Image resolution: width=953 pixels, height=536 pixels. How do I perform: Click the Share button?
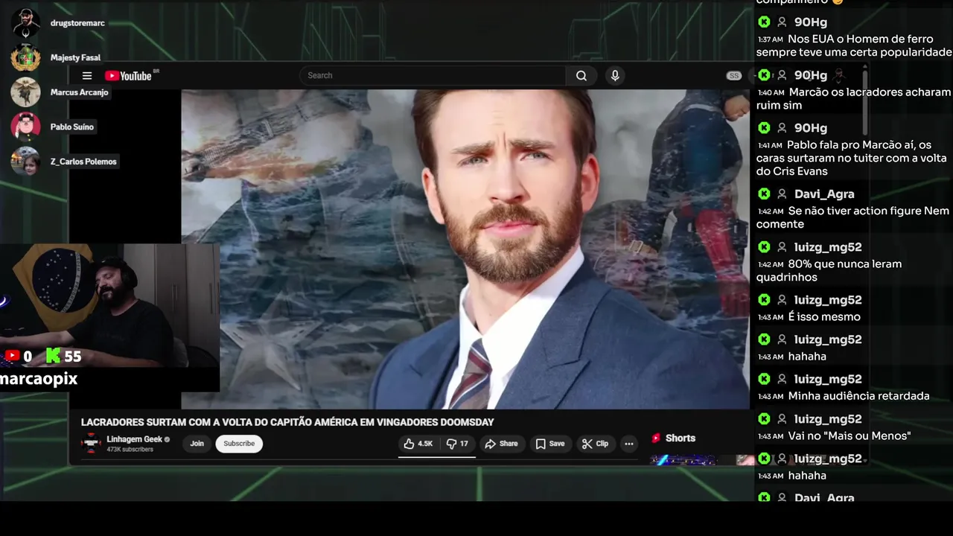[x=501, y=444]
